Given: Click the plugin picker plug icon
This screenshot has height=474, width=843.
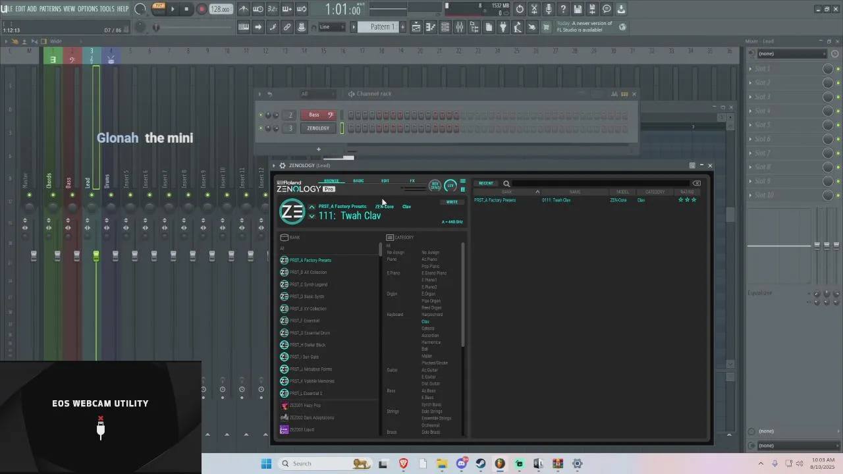Looking at the screenshot, I should 503,27.
